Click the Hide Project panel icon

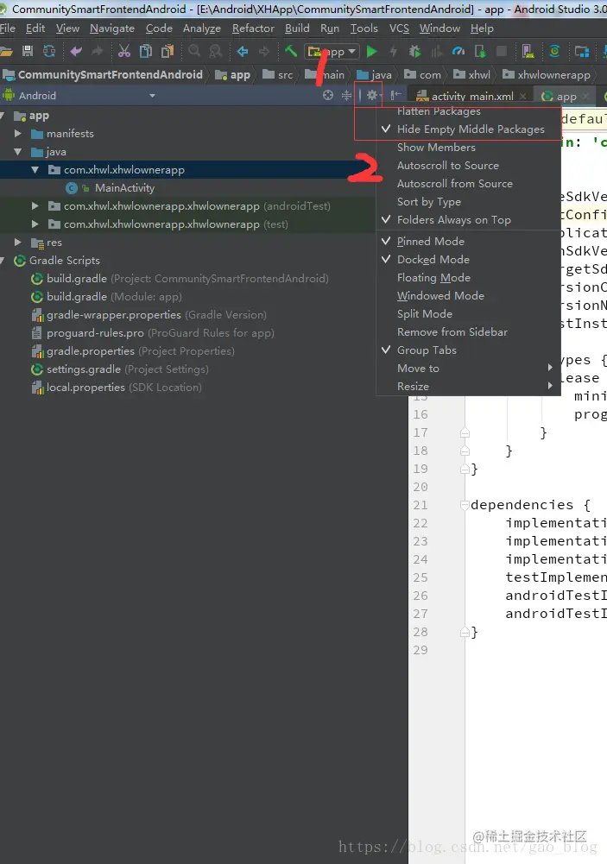(x=395, y=95)
